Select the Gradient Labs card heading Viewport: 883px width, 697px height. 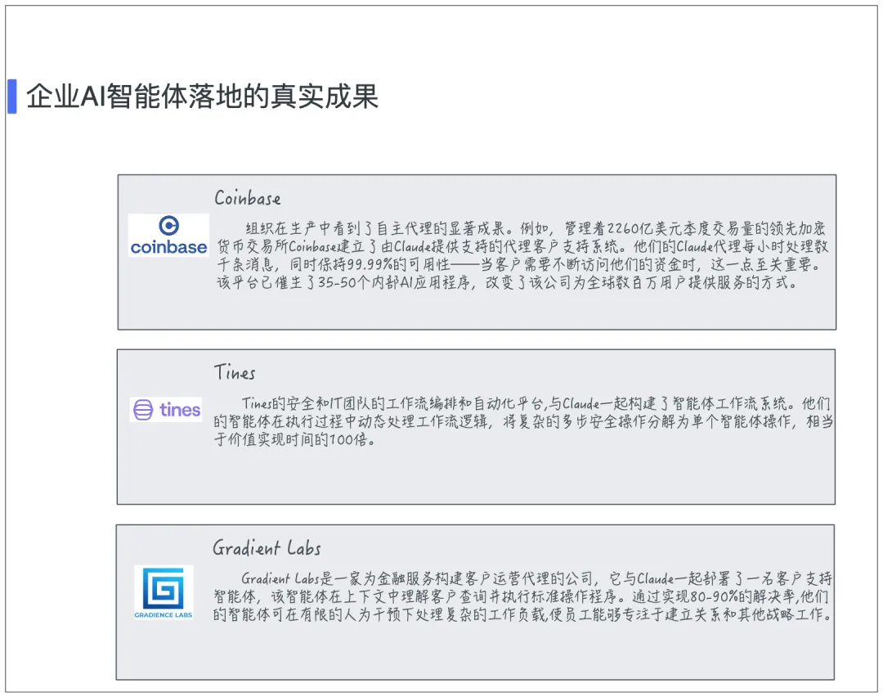pos(267,547)
